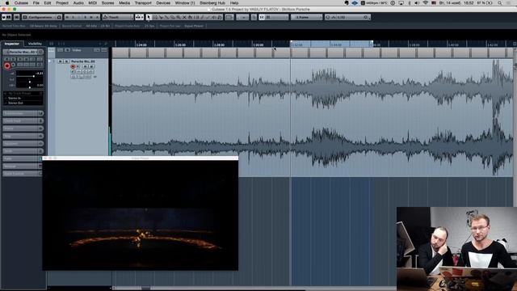Click ruler at 1:28:00 marker

(219, 44)
